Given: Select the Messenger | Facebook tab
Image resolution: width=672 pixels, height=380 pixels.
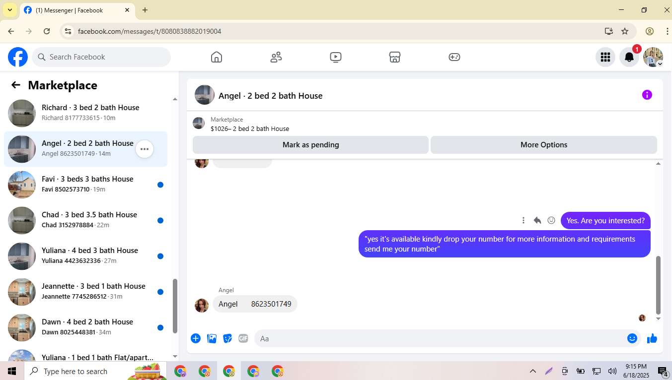Looking at the screenshot, I should [77, 10].
